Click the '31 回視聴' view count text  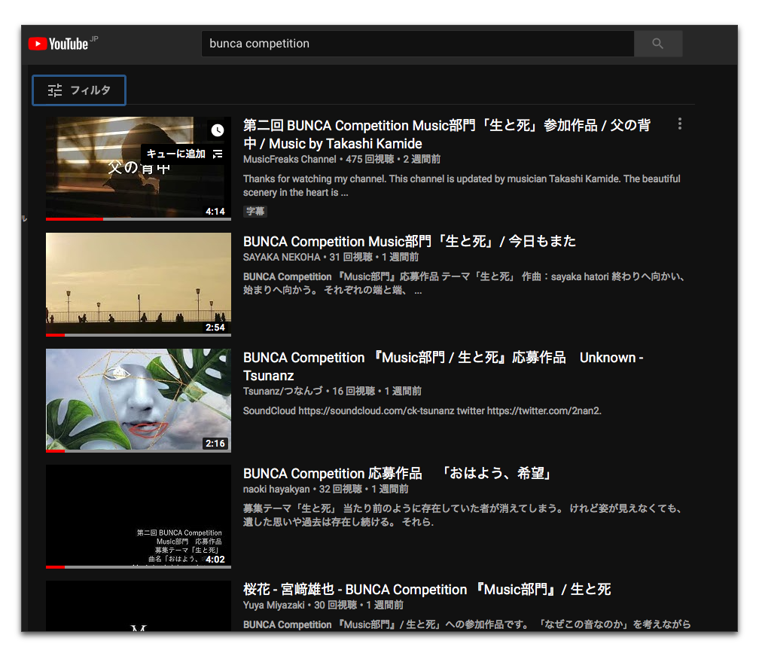(x=351, y=257)
